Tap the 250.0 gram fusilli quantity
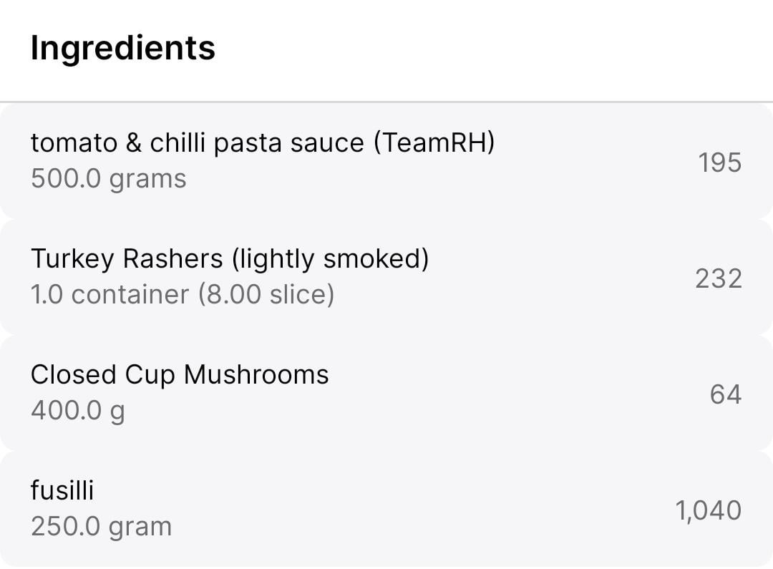Screen dimensions: 773x569 coord(101,526)
